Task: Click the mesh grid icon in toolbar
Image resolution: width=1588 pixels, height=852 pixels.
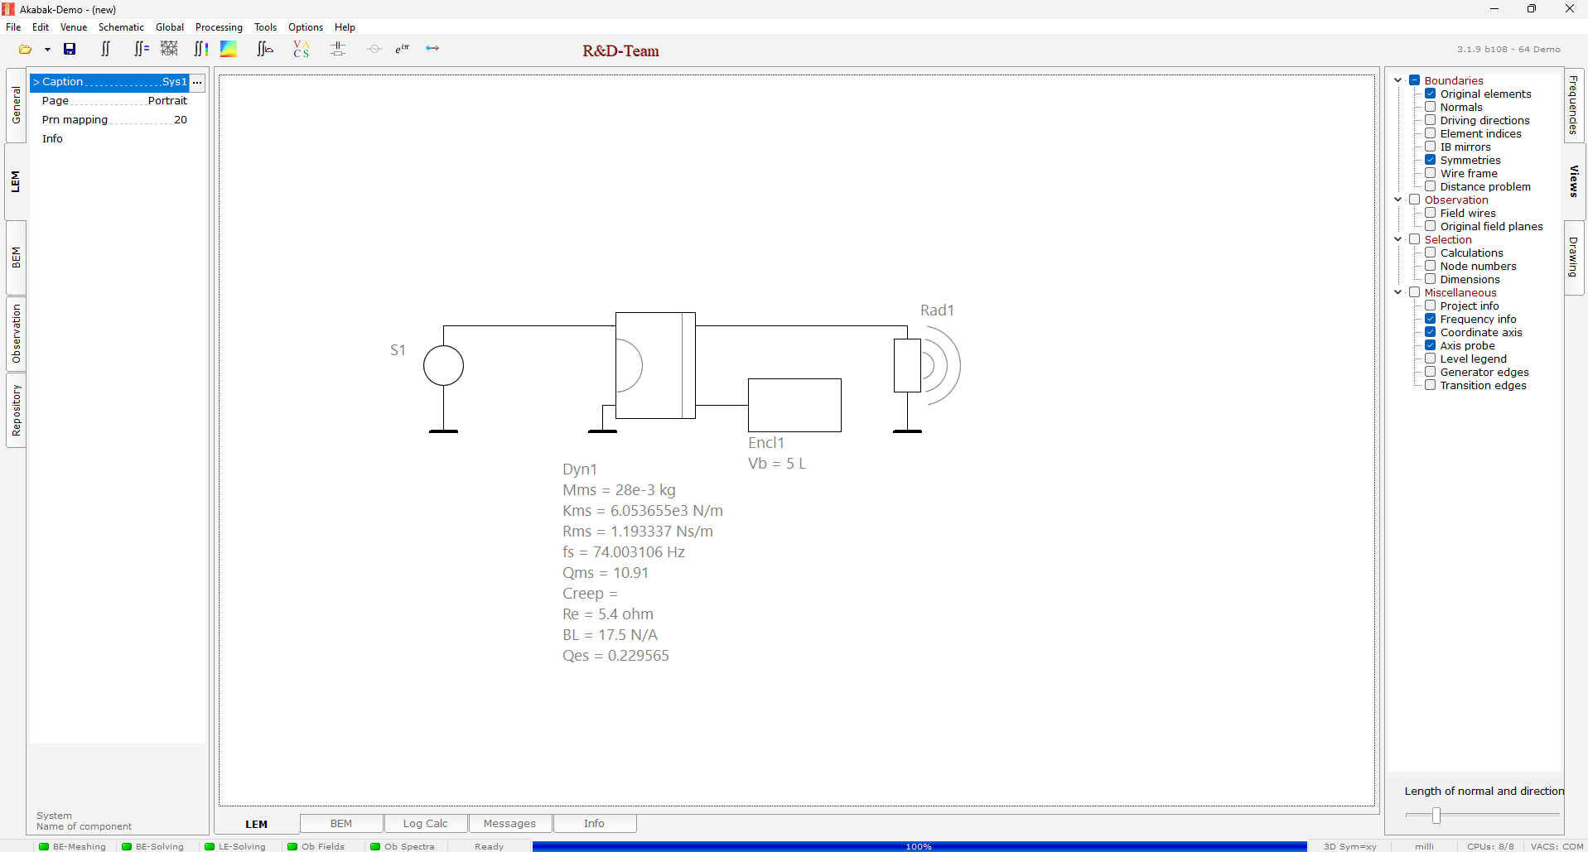Action: click(169, 49)
